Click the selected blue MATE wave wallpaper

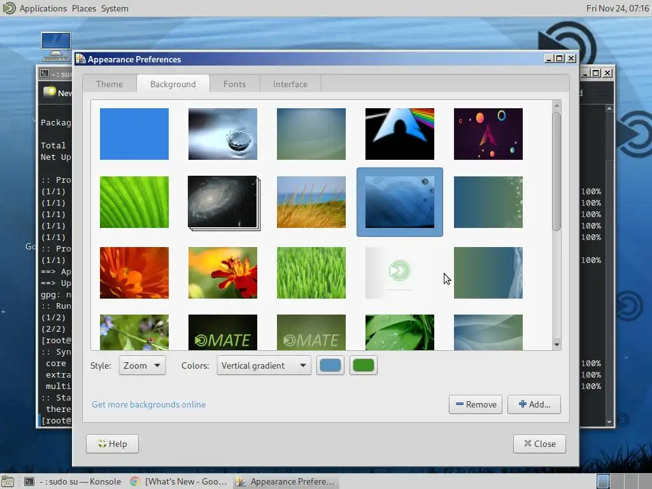point(400,202)
